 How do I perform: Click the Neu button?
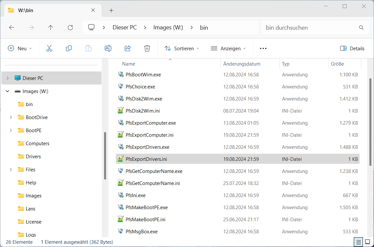point(20,48)
